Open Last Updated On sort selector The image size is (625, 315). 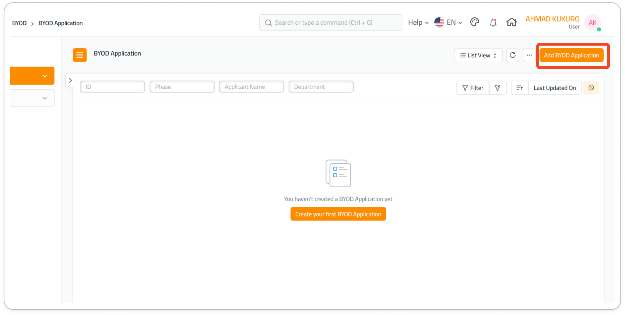555,88
